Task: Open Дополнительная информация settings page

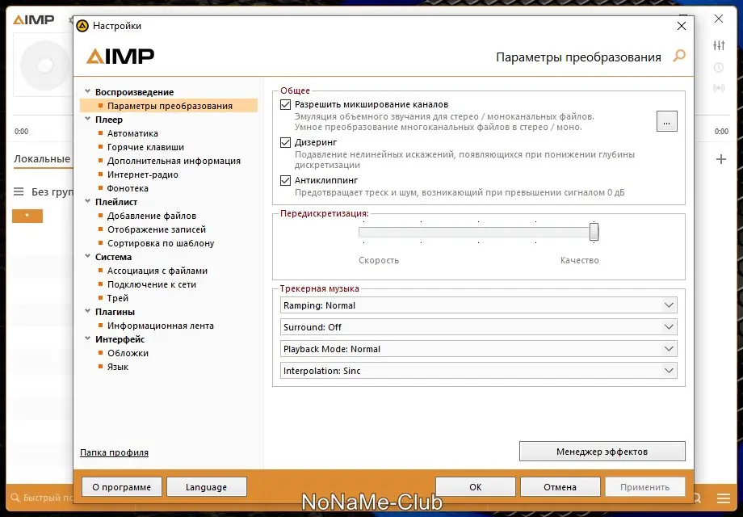Action: pos(174,161)
